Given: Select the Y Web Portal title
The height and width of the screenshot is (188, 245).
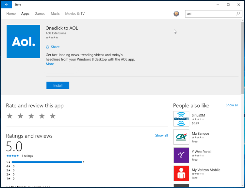Looking at the screenshot, I should [202, 152].
